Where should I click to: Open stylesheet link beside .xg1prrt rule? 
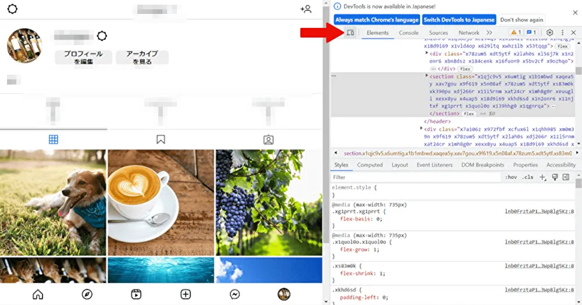(x=539, y=211)
